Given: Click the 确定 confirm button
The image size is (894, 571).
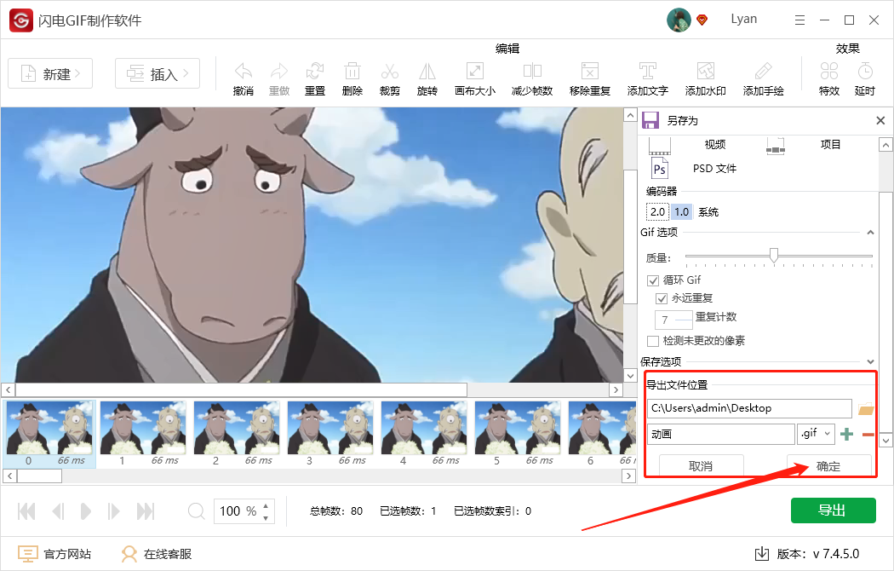Looking at the screenshot, I should tap(829, 464).
